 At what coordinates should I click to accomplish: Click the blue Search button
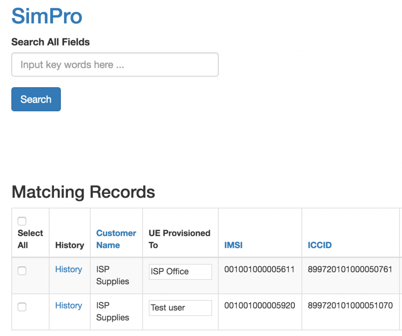36,99
